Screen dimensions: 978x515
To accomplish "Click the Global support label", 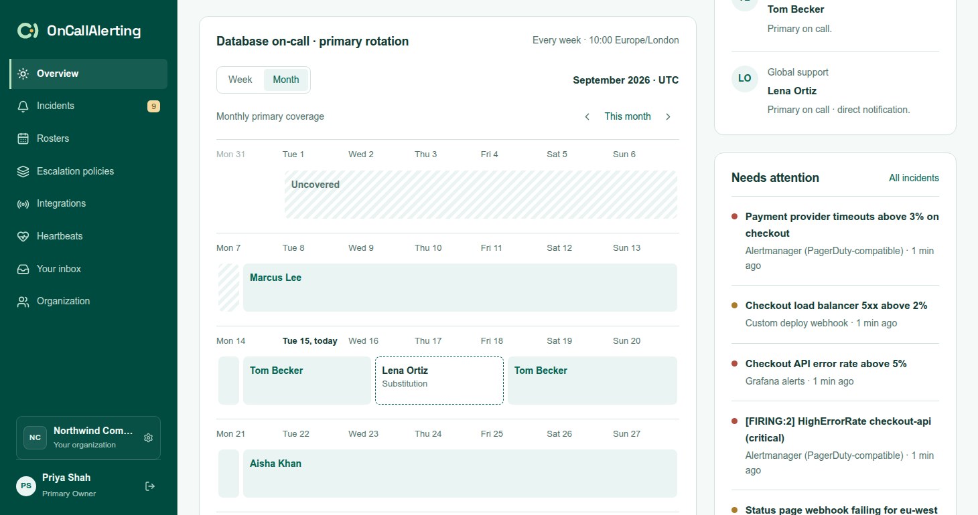I will coord(798,72).
